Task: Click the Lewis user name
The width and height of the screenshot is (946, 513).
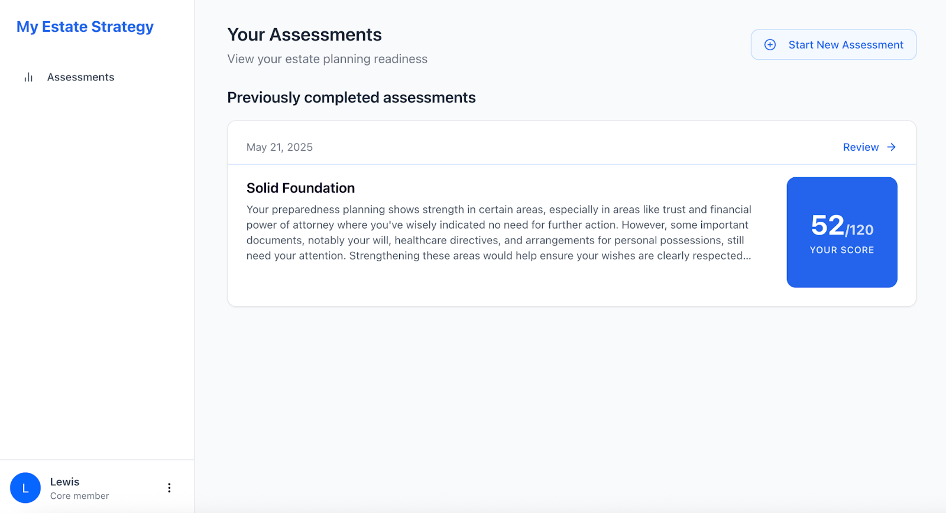Action: click(65, 482)
